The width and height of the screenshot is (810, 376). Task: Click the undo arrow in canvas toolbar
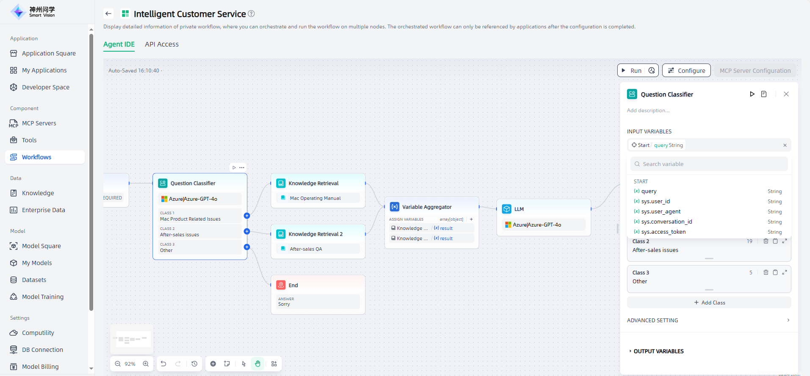coord(164,364)
